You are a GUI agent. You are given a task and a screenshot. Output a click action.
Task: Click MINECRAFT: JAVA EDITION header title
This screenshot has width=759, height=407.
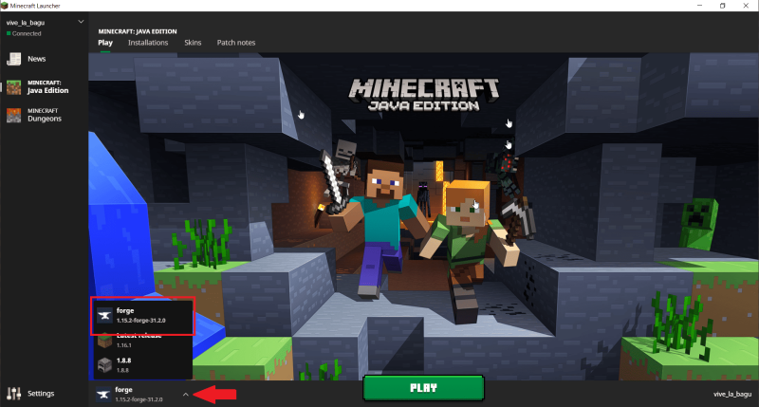point(138,31)
